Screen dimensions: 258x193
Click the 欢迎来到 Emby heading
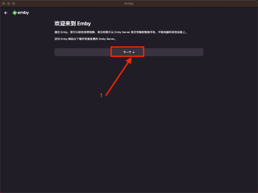72,23
